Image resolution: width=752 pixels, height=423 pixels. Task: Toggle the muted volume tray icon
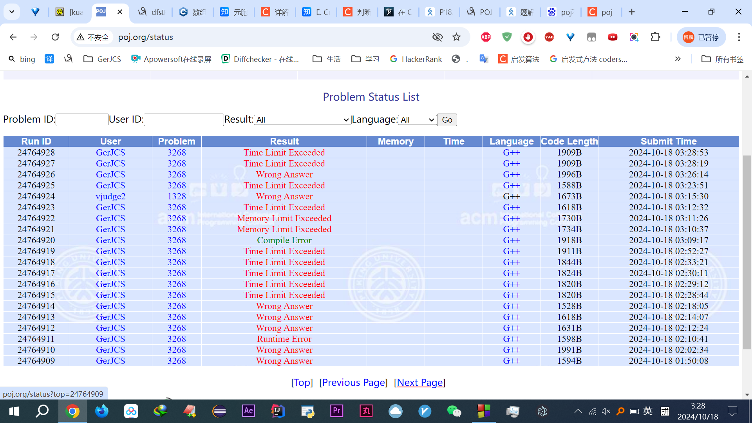coord(606,411)
